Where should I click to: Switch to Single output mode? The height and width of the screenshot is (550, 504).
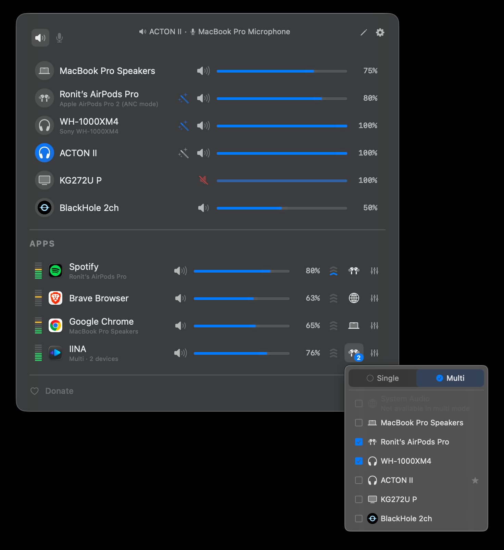click(x=382, y=378)
